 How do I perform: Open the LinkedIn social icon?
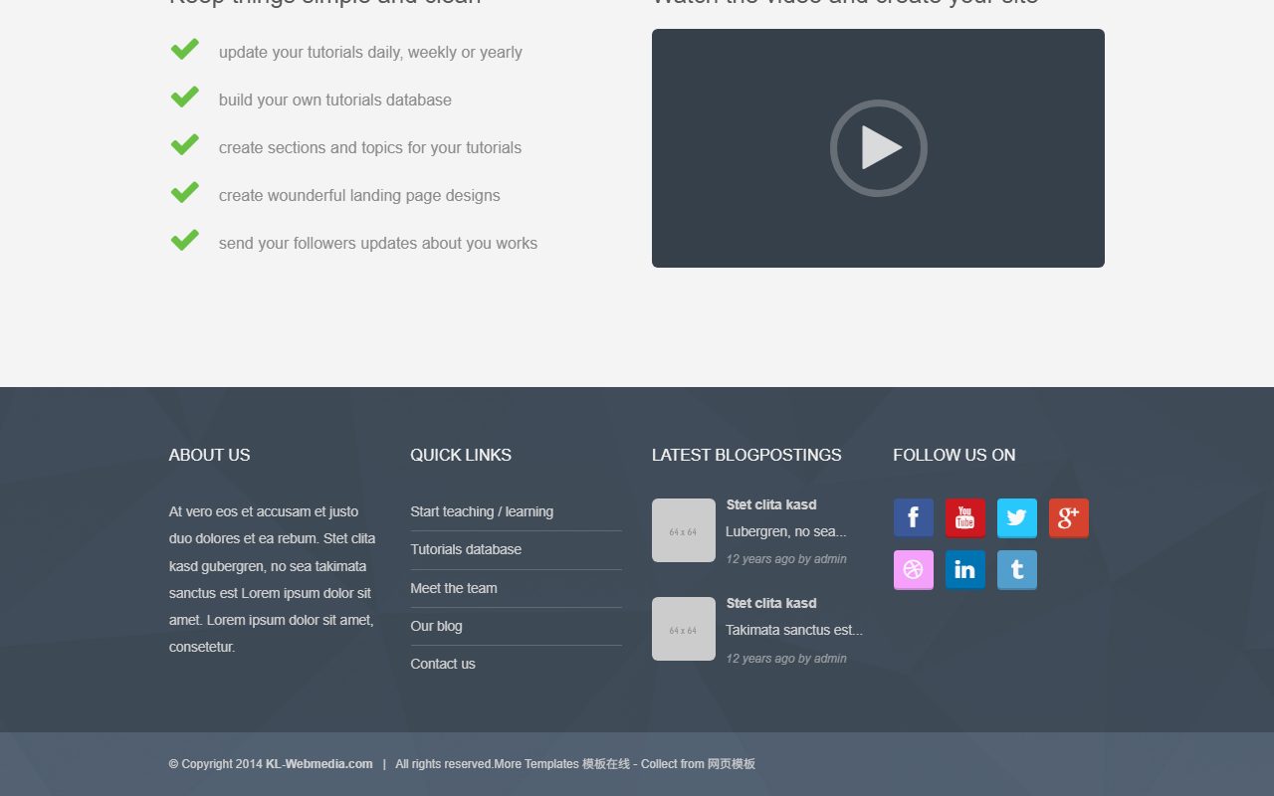coord(965,570)
